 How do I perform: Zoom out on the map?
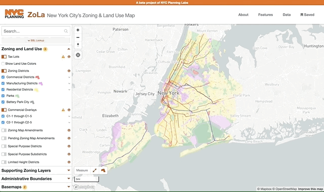[x=78, y=37]
